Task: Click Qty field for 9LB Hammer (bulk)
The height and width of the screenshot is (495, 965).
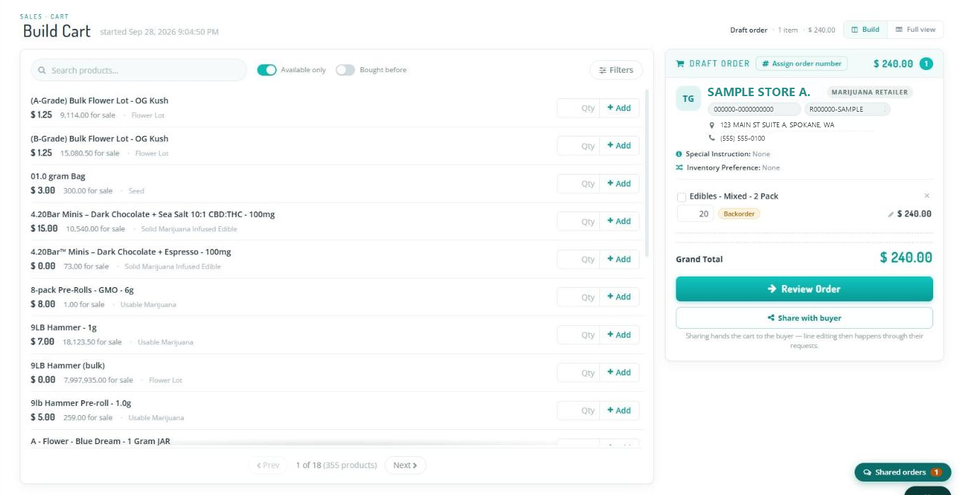Action: coord(578,373)
